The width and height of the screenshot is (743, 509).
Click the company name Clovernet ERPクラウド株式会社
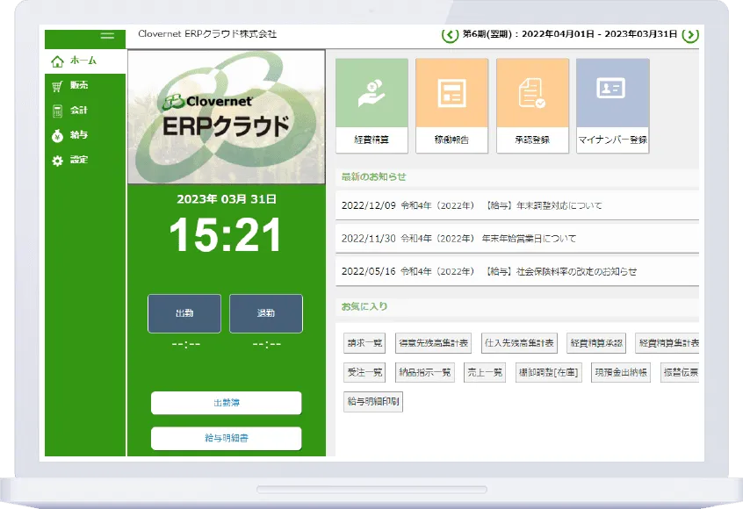coord(207,34)
